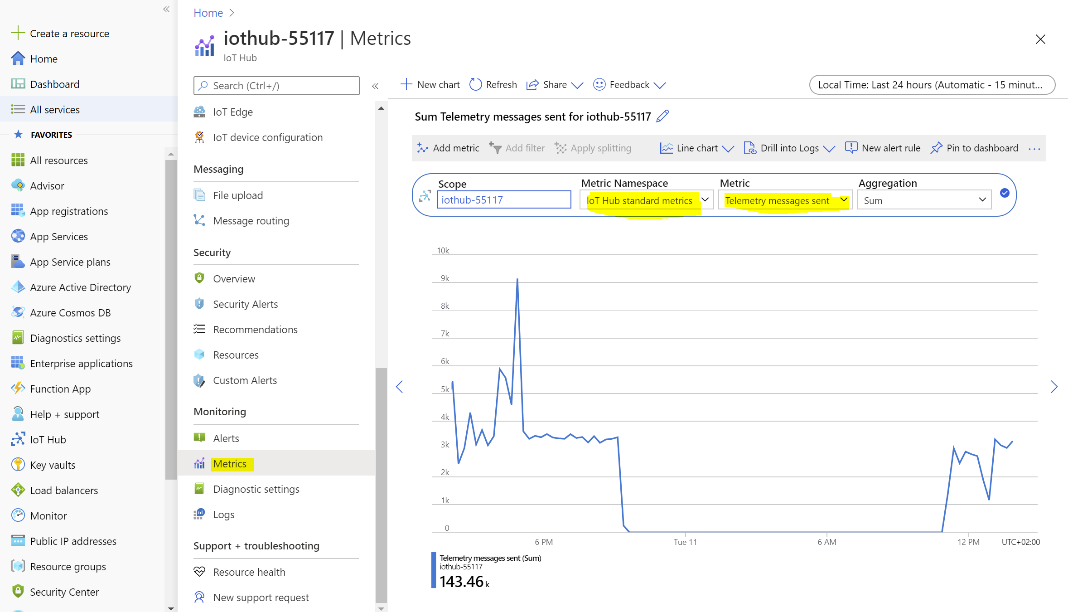Click the Search (Ctrl+/) field
The width and height of the screenshot is (1068, 612).
click(x=276, y=86)
